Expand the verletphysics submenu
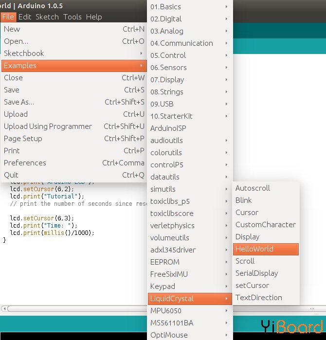Screen dimensions: 326x340 click(190, 226)
